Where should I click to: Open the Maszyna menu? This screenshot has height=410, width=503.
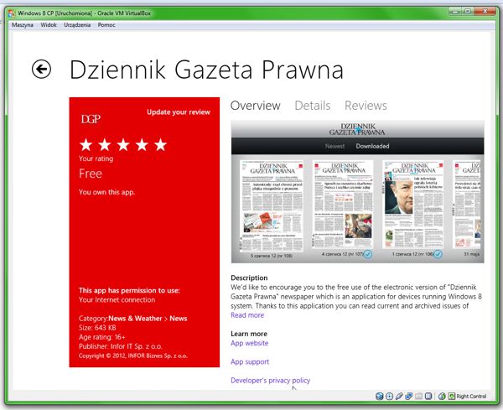click(23, 25)
